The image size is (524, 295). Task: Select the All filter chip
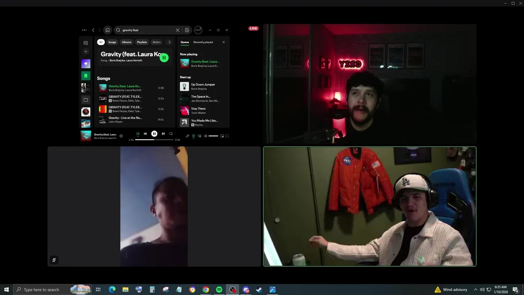pyautogui.click(x=101, y=42)
